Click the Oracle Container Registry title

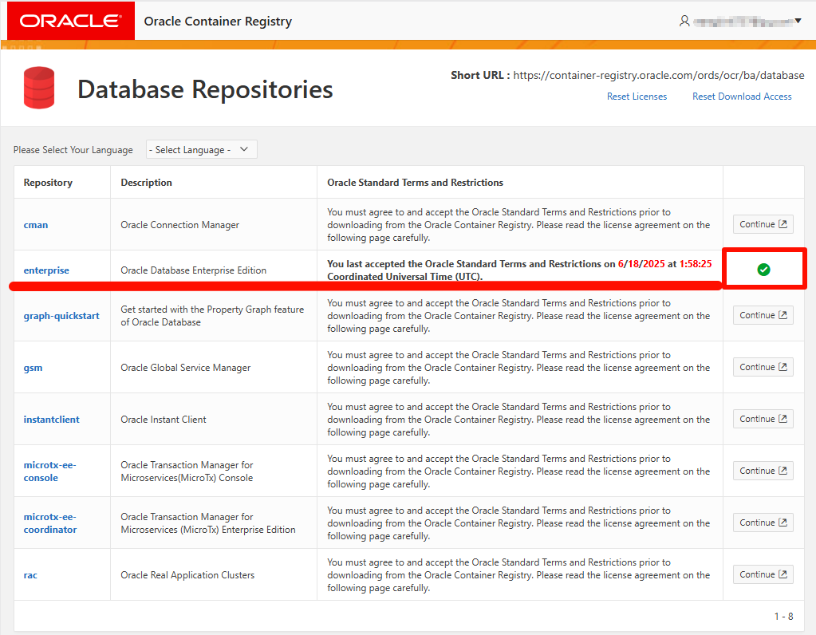click(218, 22)
